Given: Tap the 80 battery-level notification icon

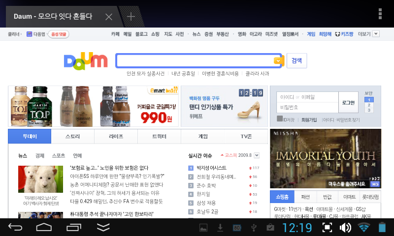Looking at the screenshot, I should (x=237, y=228).
